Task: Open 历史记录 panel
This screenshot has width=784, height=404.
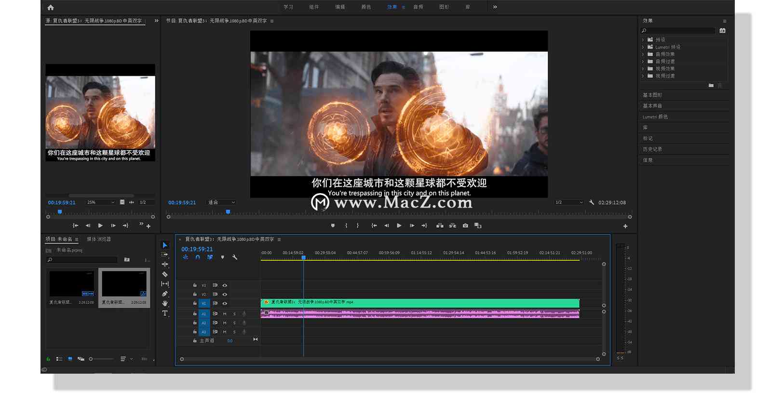Action: pyautogui.click(x=652, y=149)
